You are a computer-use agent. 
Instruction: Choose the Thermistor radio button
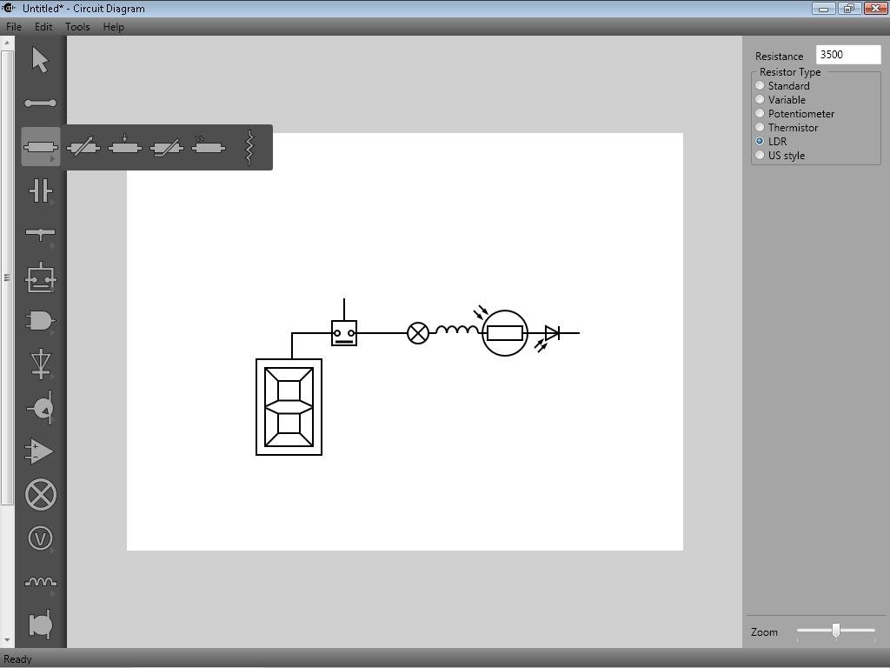[759, 127]
